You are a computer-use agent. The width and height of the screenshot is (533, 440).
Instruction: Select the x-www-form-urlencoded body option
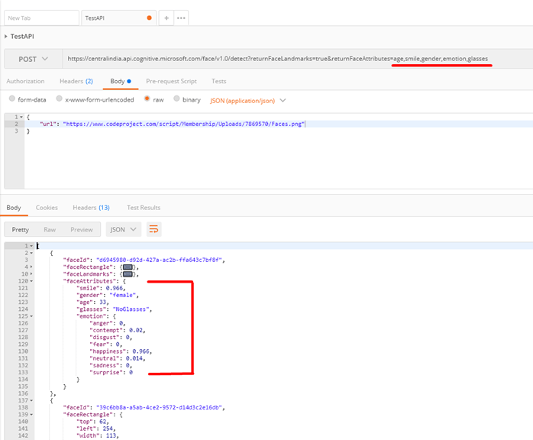[x=60, y=99]
